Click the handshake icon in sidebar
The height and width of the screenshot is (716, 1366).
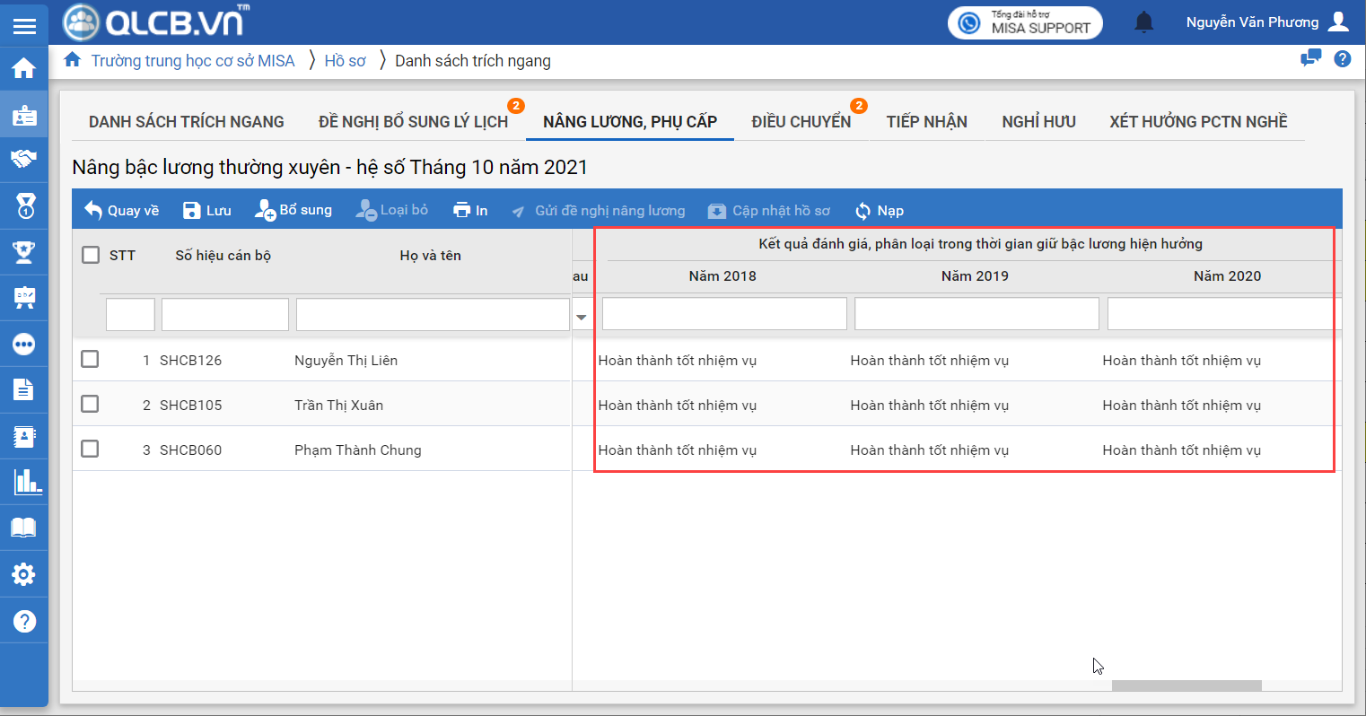tap(24, 160)
